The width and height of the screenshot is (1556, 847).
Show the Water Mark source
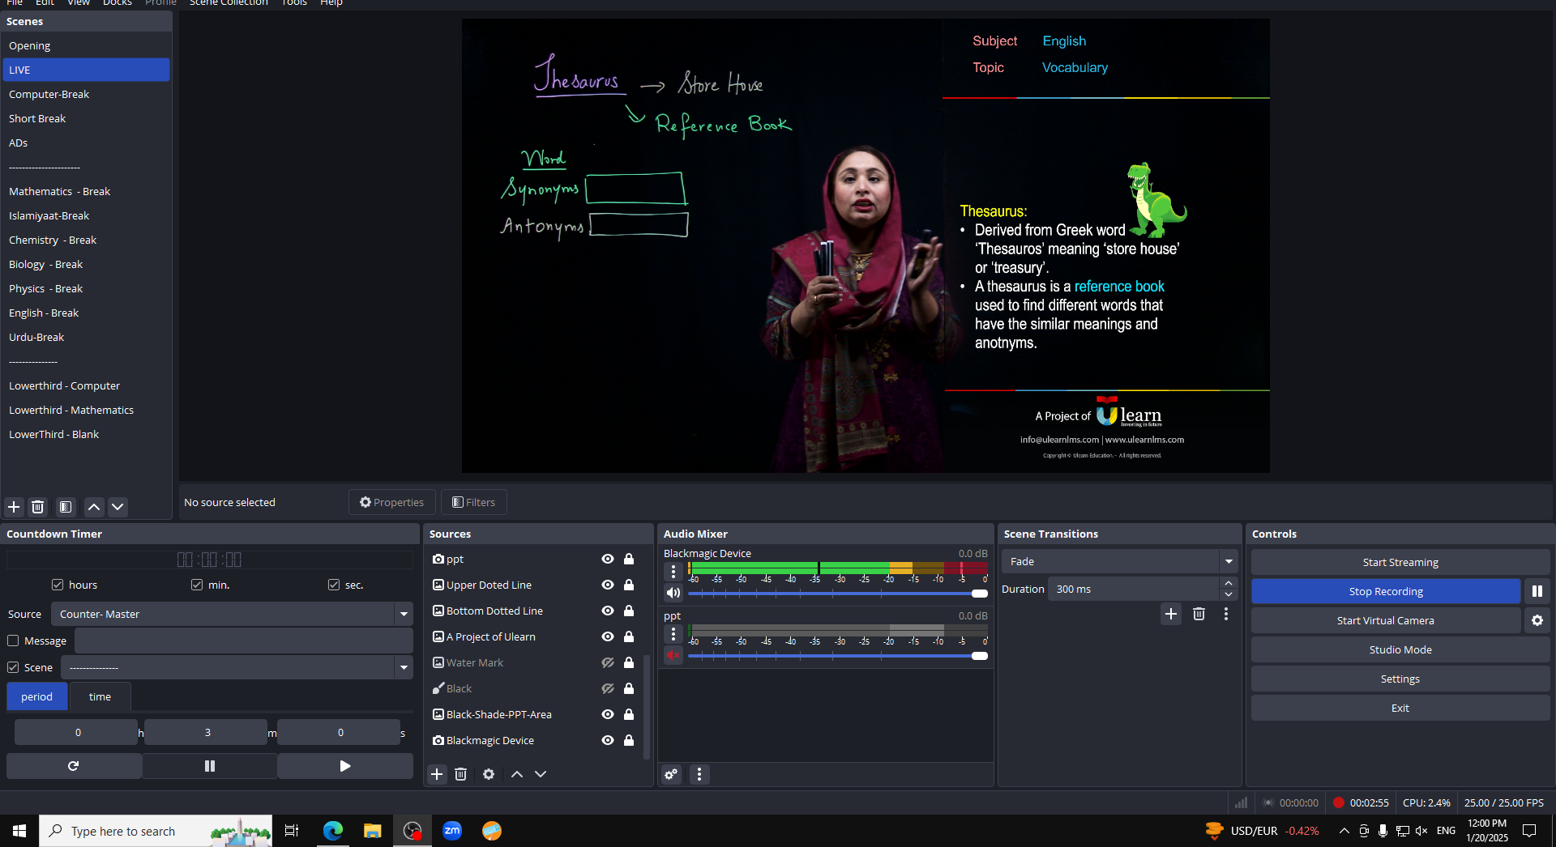[x=608, y=662]
